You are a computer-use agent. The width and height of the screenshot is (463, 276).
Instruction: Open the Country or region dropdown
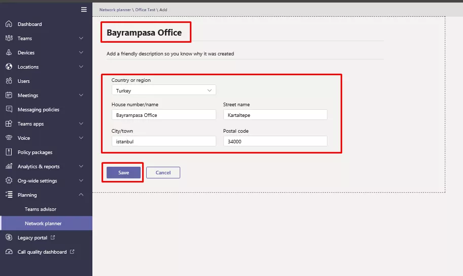pos(163,90)
